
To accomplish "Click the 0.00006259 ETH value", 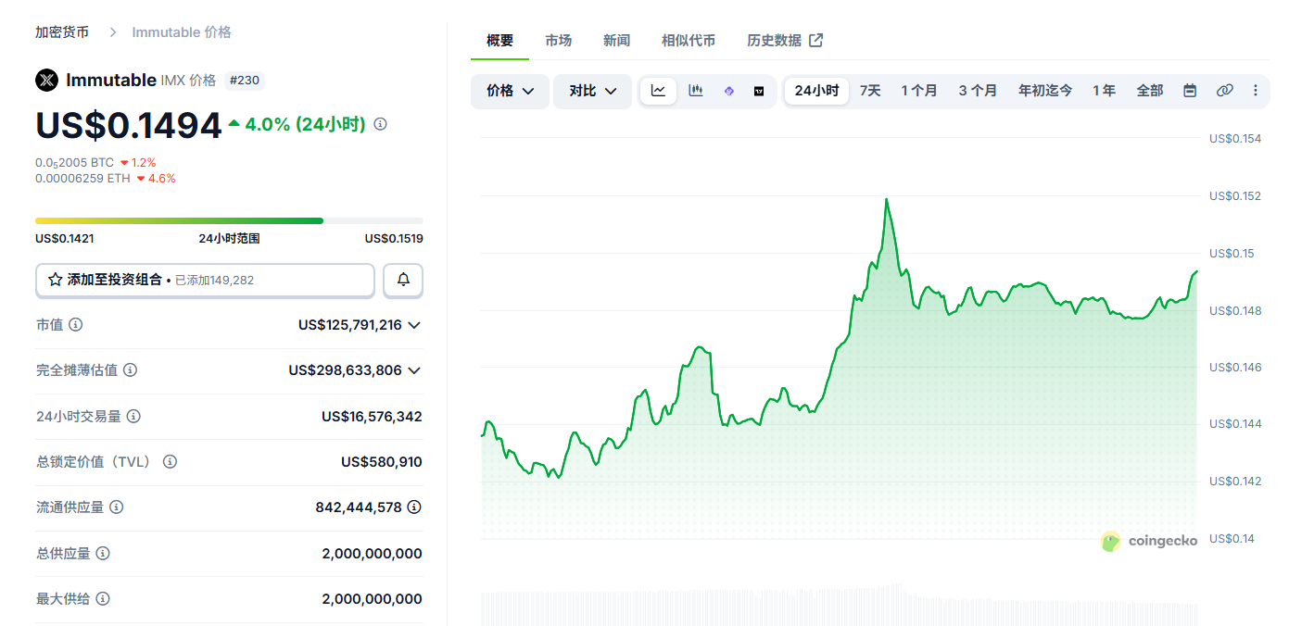I will [x=82, y=179].
